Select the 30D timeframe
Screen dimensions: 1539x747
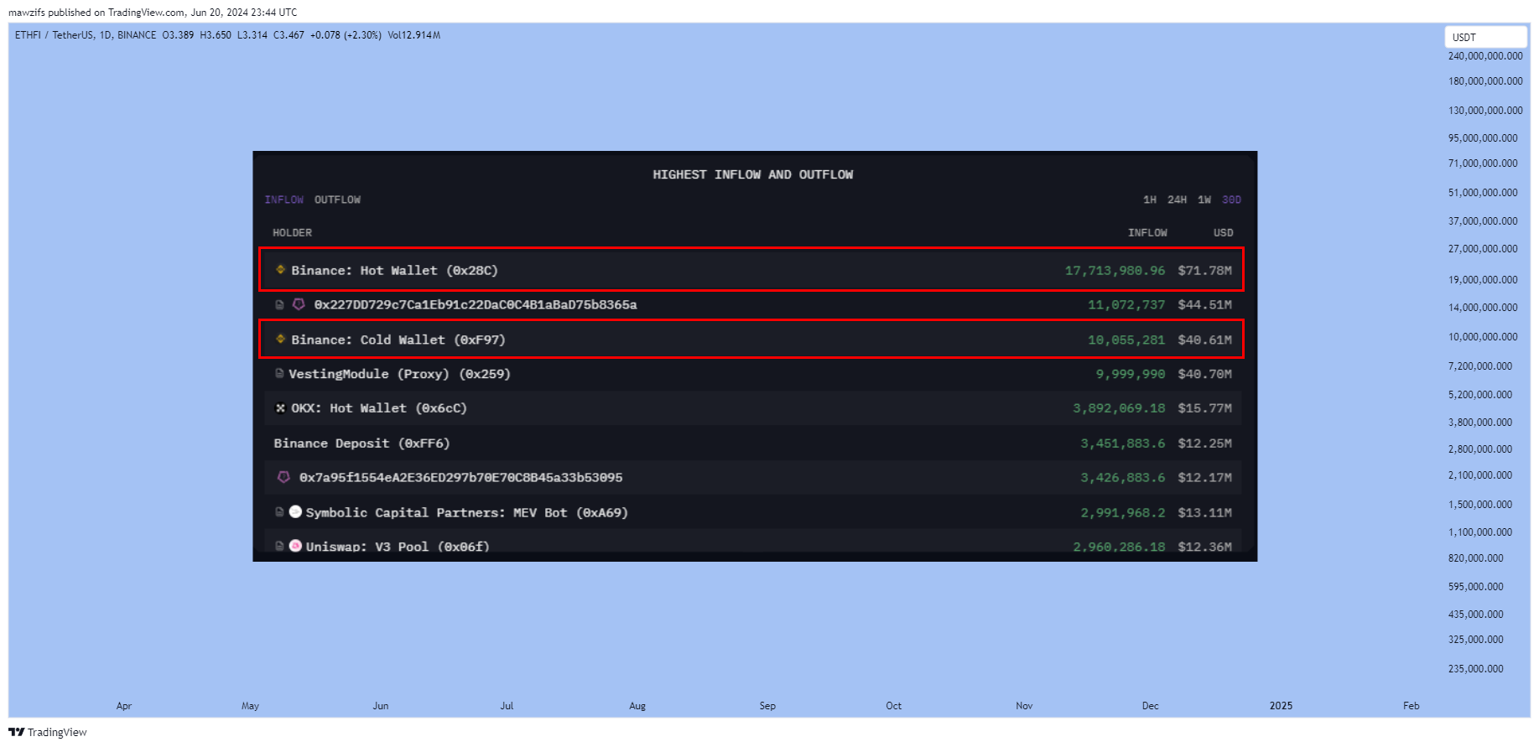[x=1231, y=200]
